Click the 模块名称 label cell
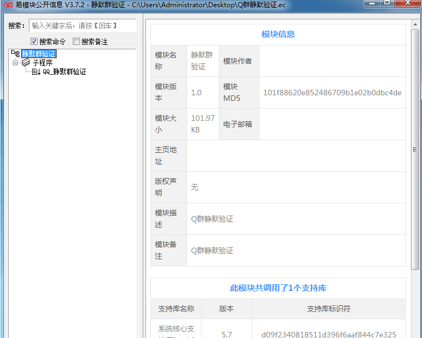The image size is (422, 338). [x=169, y=61]
